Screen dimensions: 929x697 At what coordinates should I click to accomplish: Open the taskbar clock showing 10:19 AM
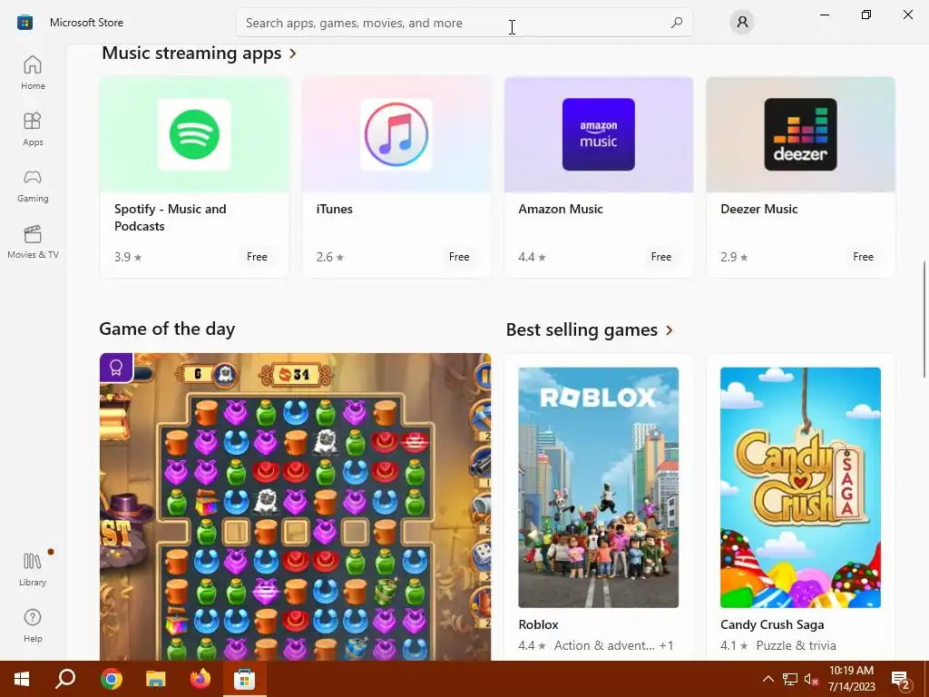tap(851, 679)
